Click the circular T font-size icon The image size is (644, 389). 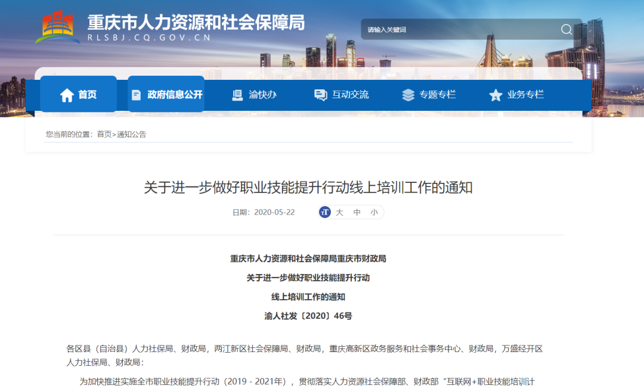[x=324, y=212]
